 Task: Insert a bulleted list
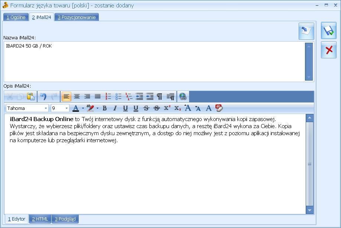pos(118,97)
